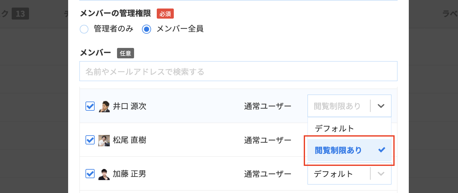
Task: Click the 必須 red badge
Action: tap(165, 14)
